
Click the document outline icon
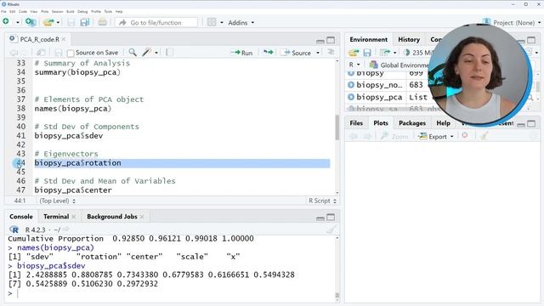click(x=331, y=52)
